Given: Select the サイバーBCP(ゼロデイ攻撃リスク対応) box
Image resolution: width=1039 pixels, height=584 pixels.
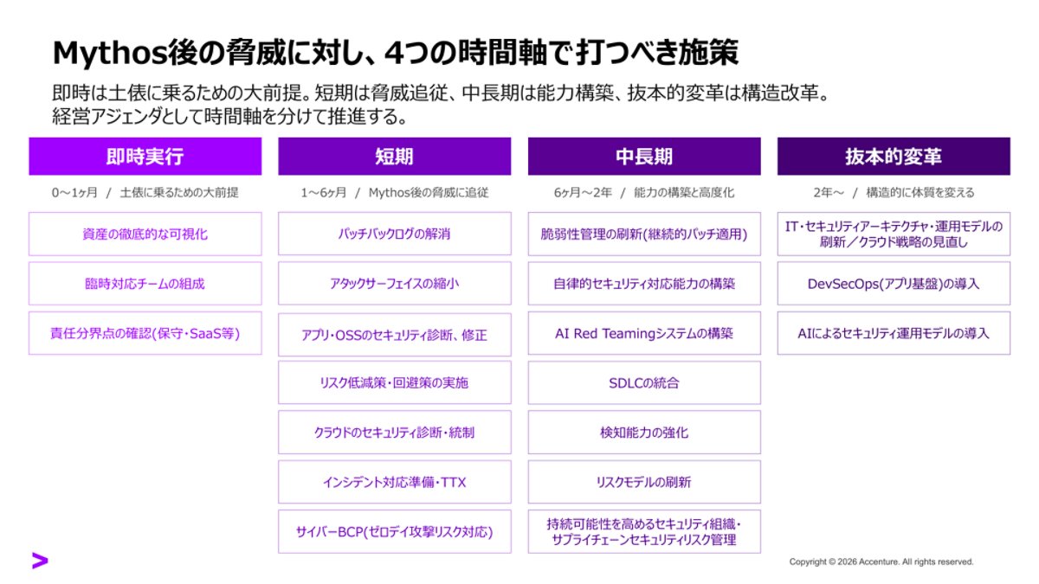Looking at the screenshot, I should (394, 531).
